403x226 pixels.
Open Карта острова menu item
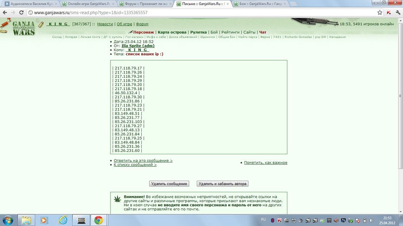click(172, 32)
